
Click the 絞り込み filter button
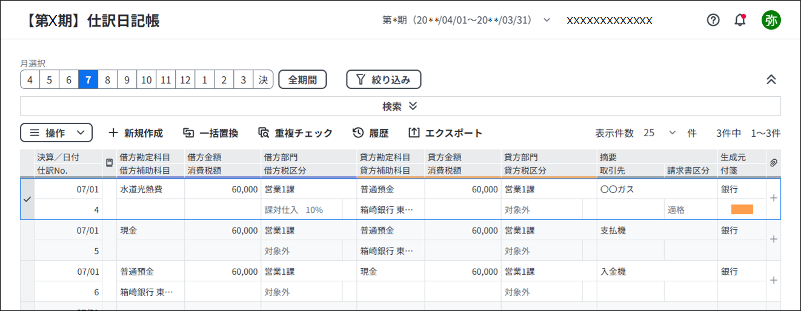(384, 79)
